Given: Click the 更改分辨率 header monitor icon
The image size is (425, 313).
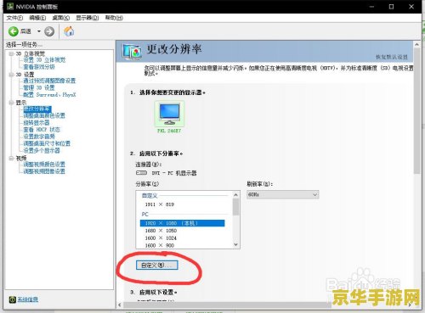Looking at the screenshot, I should click(132, 52).
